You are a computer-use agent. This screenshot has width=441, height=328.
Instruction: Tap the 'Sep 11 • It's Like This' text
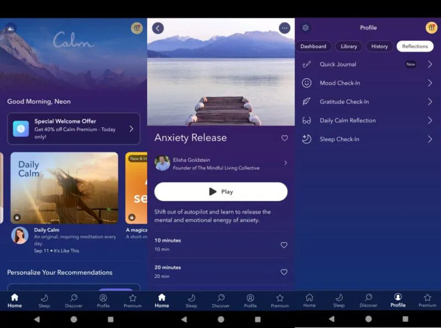(x=56, y=251)
